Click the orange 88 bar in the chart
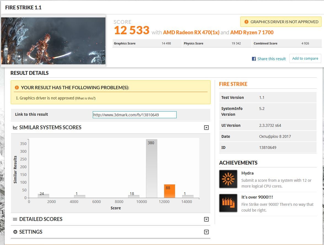The image size is (324, 245). pos(169,191)
